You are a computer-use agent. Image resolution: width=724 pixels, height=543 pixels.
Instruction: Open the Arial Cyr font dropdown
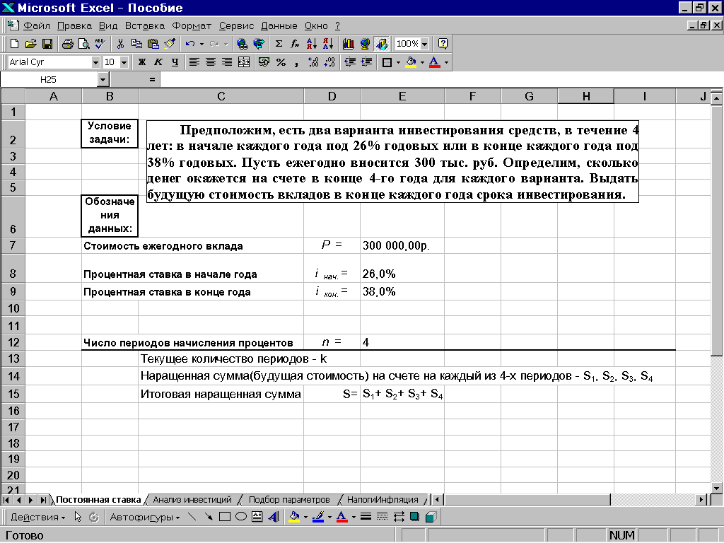point(95,62)
